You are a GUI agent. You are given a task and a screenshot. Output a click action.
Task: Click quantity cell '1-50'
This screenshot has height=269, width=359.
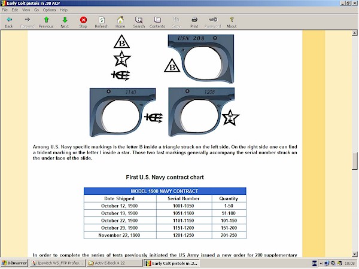tap(229, 206)
